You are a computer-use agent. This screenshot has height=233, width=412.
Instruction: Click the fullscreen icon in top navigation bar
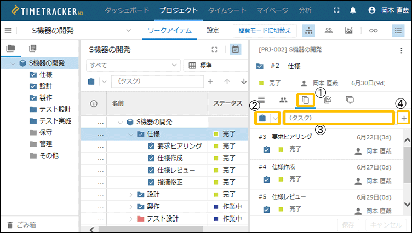click(336, 10)
